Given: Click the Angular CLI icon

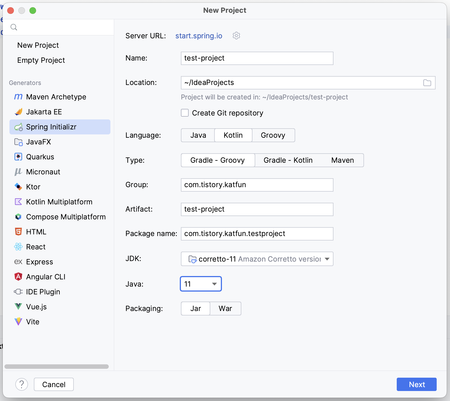Looking at the screenshot, I should [18, 277].
